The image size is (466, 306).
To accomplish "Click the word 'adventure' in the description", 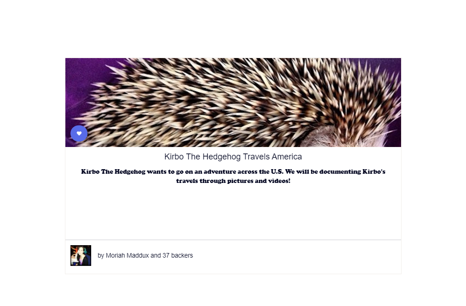I will pos(220,171).
